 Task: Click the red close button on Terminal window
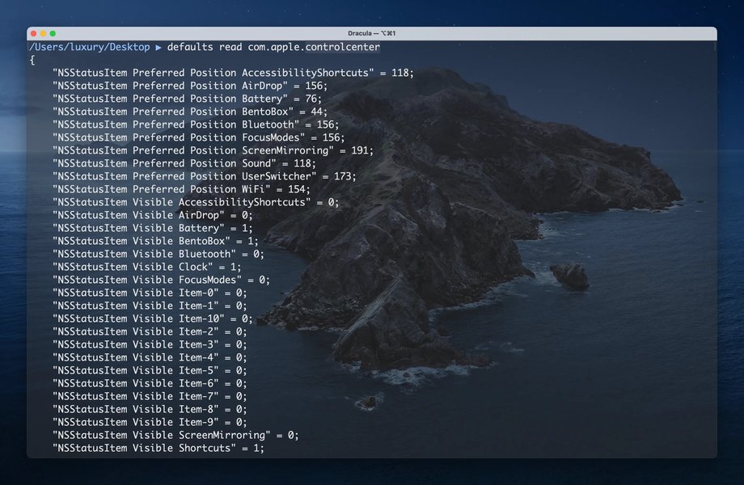32,33
